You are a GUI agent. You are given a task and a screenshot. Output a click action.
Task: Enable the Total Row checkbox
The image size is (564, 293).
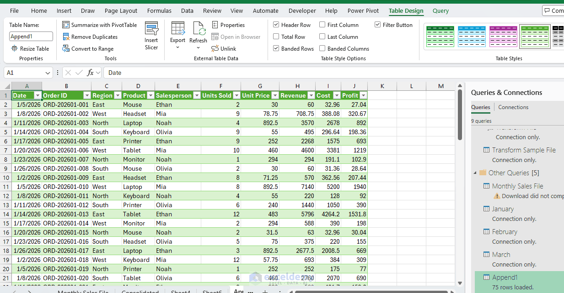tap(276, 37)
